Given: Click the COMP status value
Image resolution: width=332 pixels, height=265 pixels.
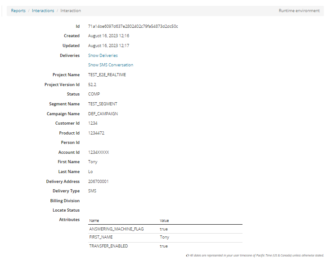Looking at the screenshot, I should pyautogui.click(x=94, y=94).
